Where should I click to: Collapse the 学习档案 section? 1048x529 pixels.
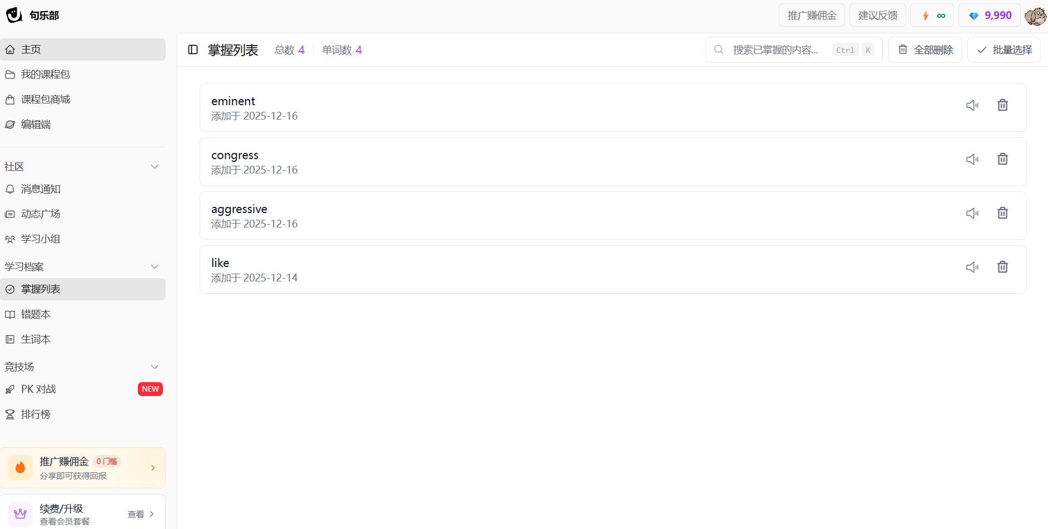pos(155,267)
